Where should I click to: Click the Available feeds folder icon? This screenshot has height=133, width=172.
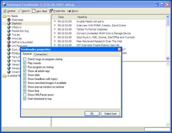[x=5, y=76]
